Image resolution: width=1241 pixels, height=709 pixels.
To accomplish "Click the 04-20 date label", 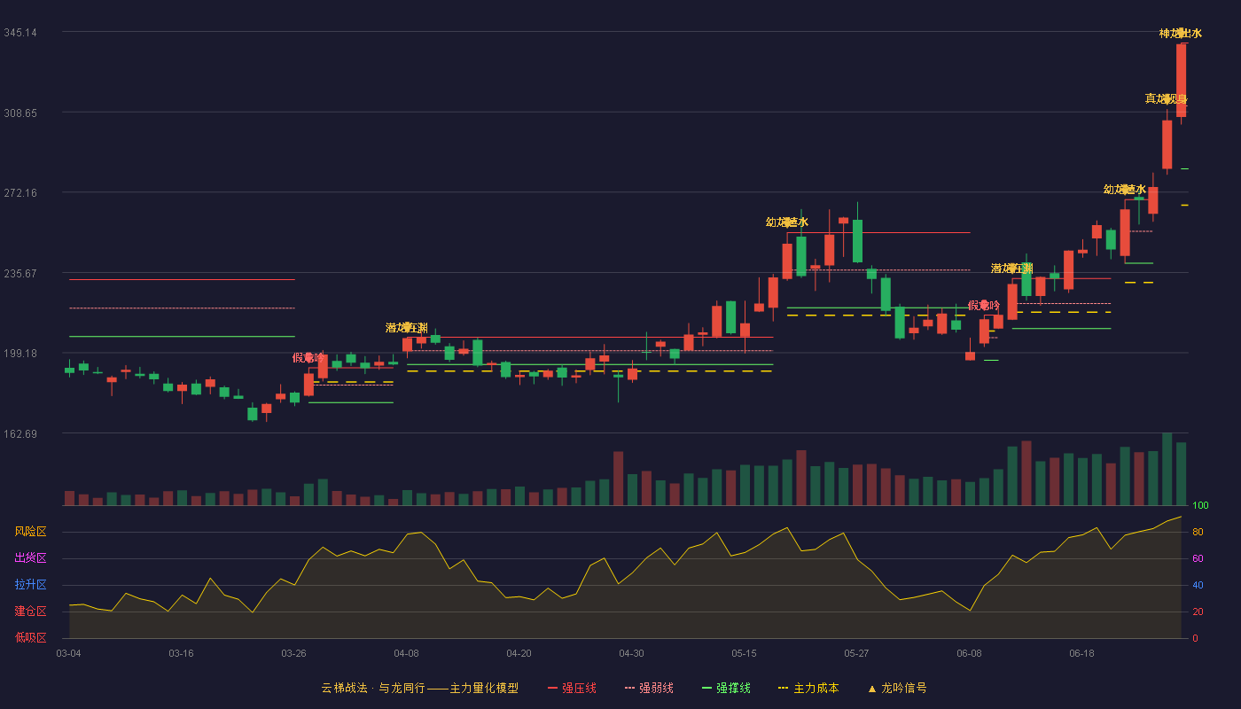I will pyautogui.click(x=519, y=653).
